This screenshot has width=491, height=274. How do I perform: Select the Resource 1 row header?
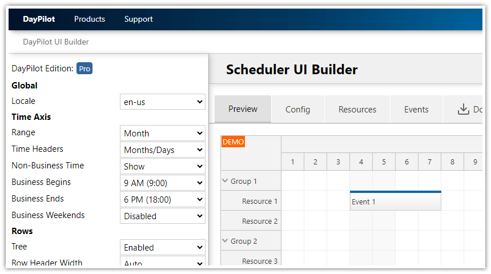click(x=251, y=201)
